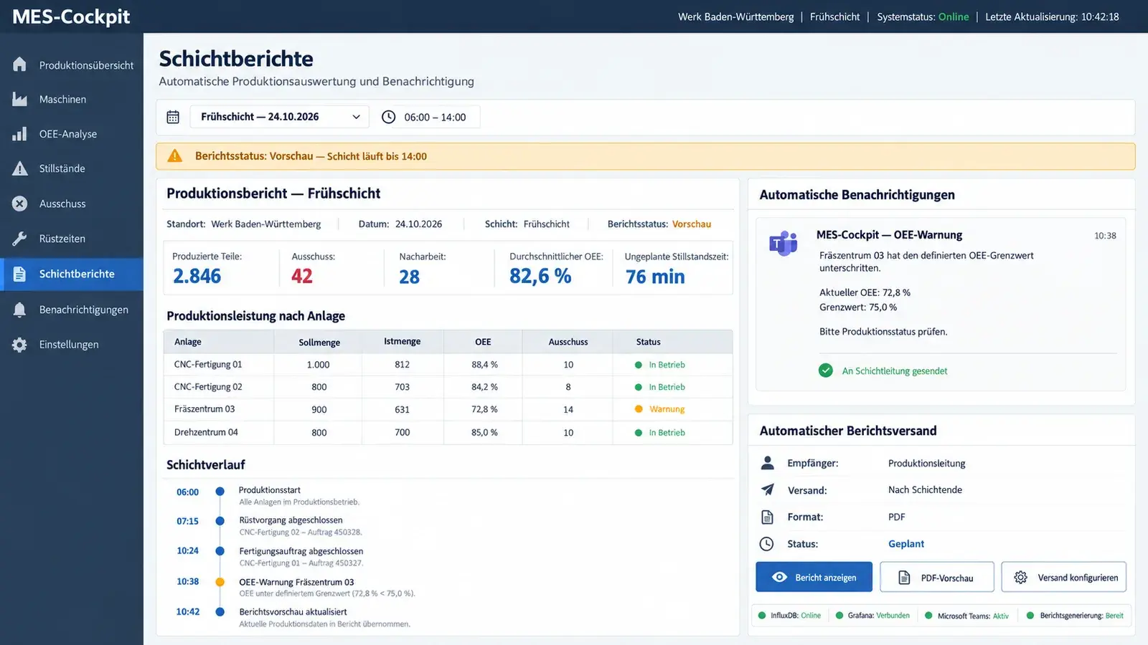Click the 82,6 % average OEE value
This screenshot has height=645, width=1148.
click(x=540, y=276)
